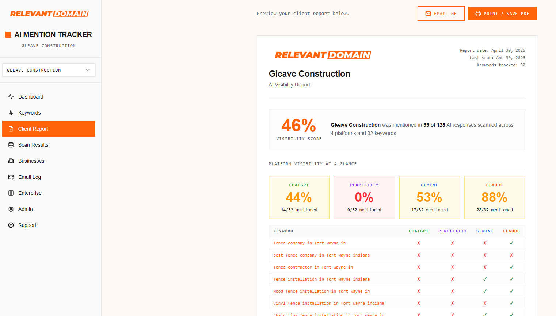Click Perplexity X mark for 'best fence company' row
The width and height of the screenshot is (556, 316).
click(x=453, y=255)
